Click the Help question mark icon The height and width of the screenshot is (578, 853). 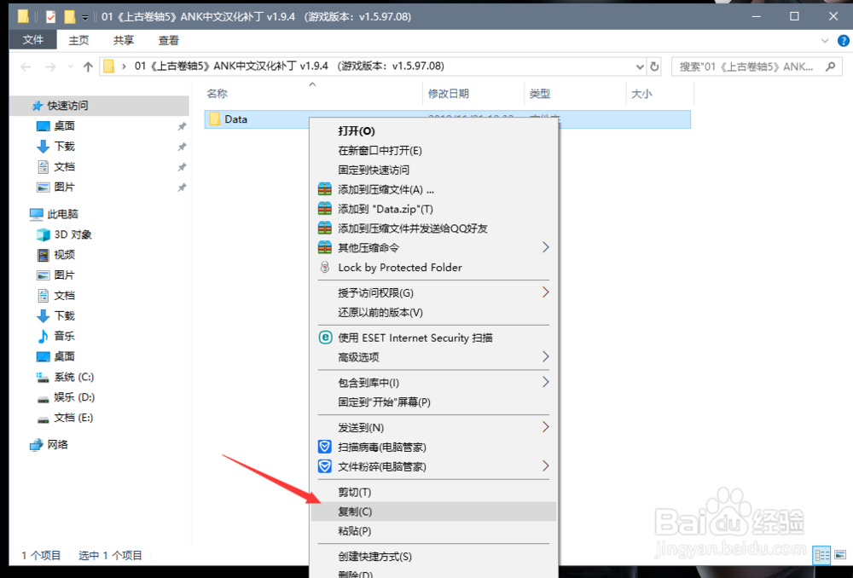click(x=844, y=40)
